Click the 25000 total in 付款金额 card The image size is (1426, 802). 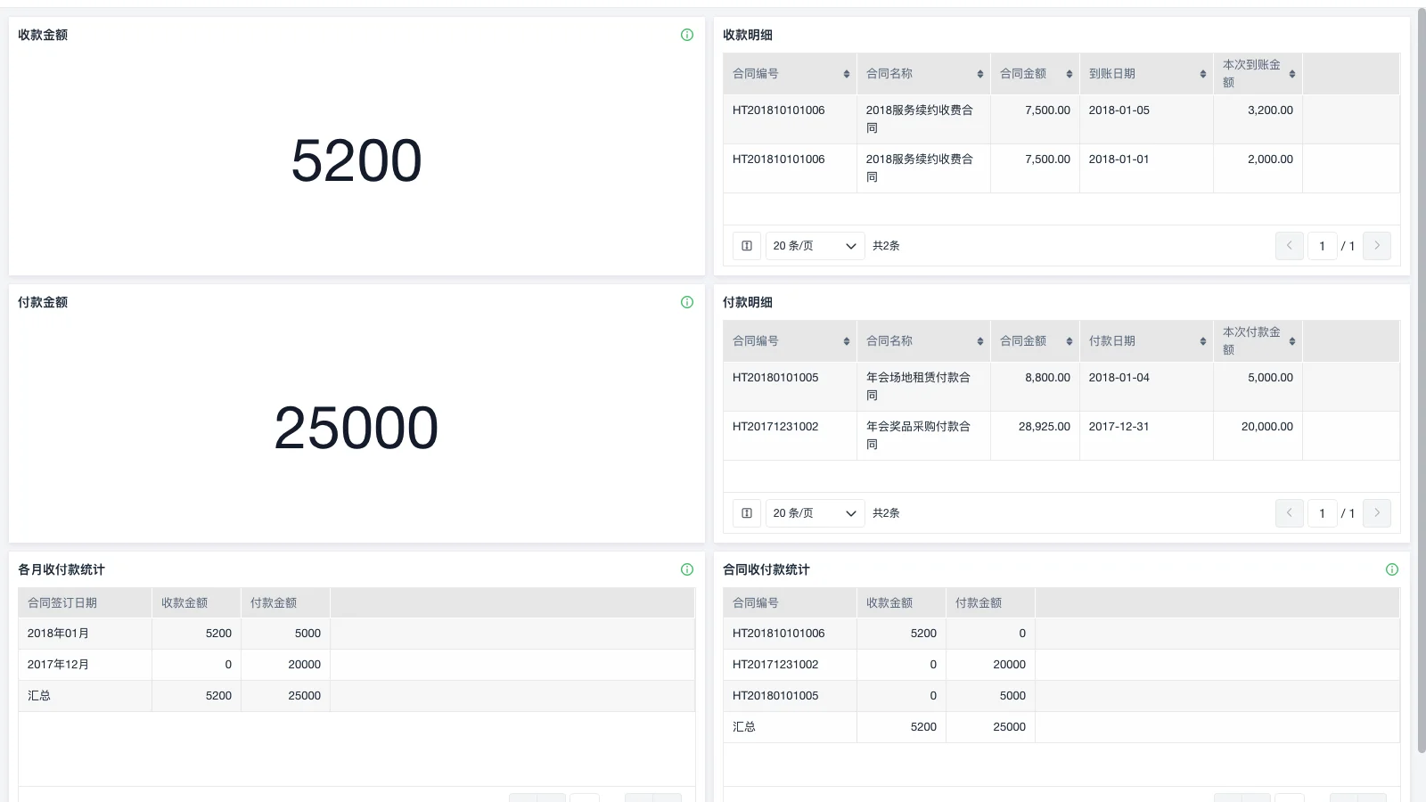tap(356, 428)
